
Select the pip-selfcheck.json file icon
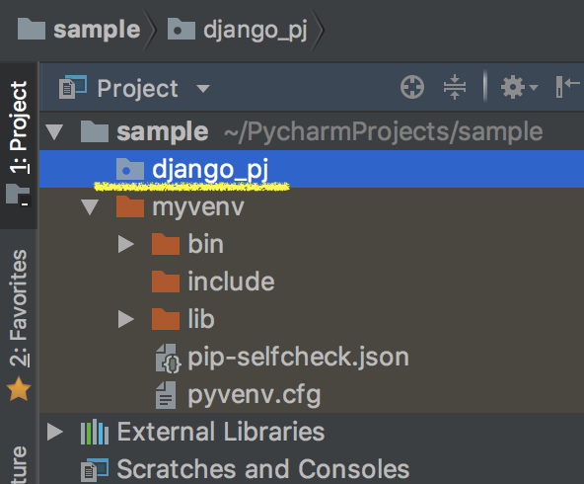pyautogui.click(x=168, y=359)
